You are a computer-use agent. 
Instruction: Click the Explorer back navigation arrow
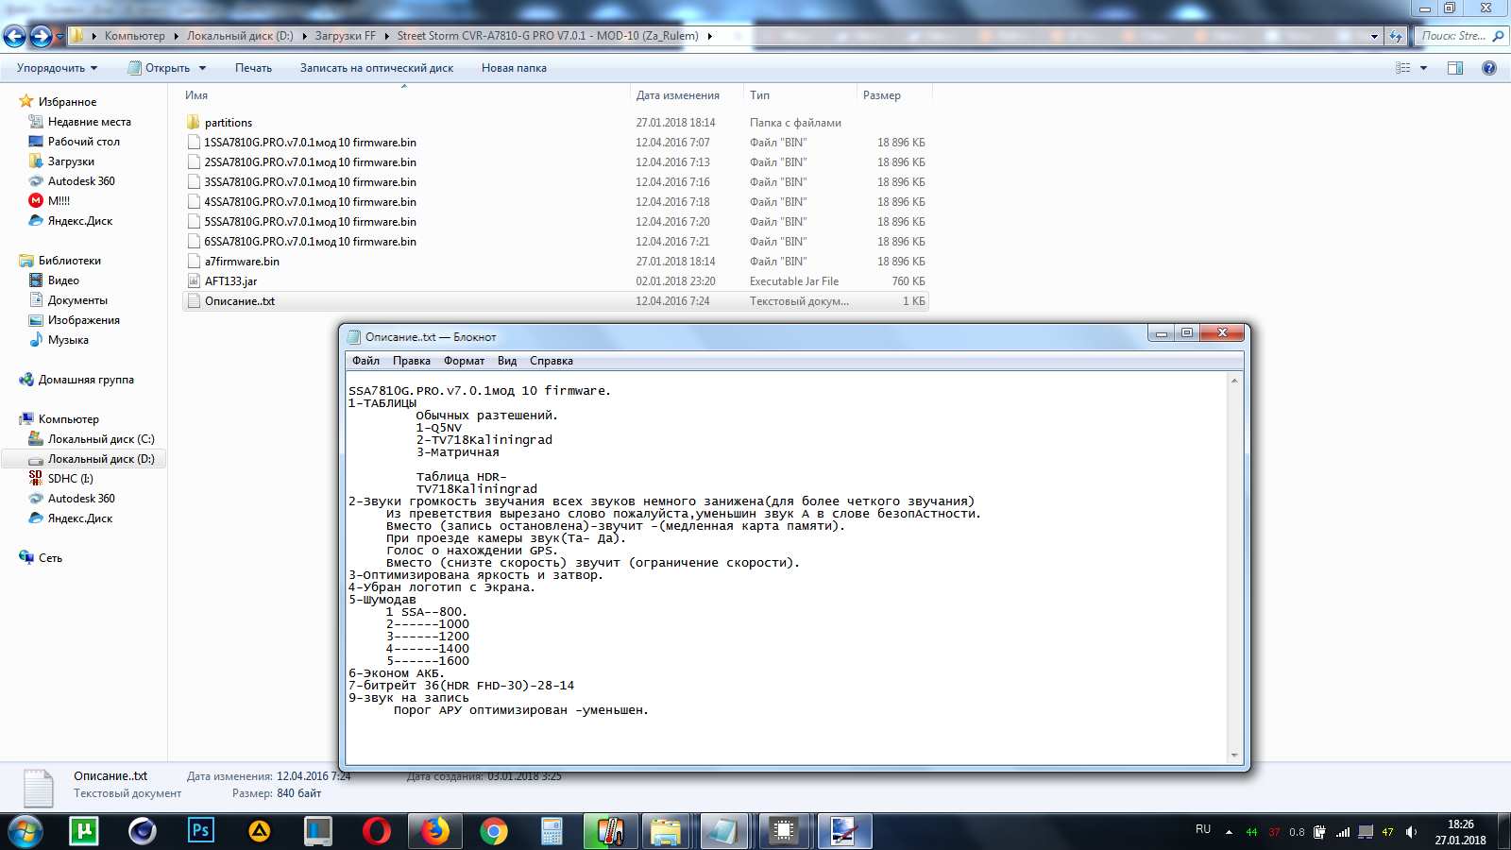[x=15, y=36]
